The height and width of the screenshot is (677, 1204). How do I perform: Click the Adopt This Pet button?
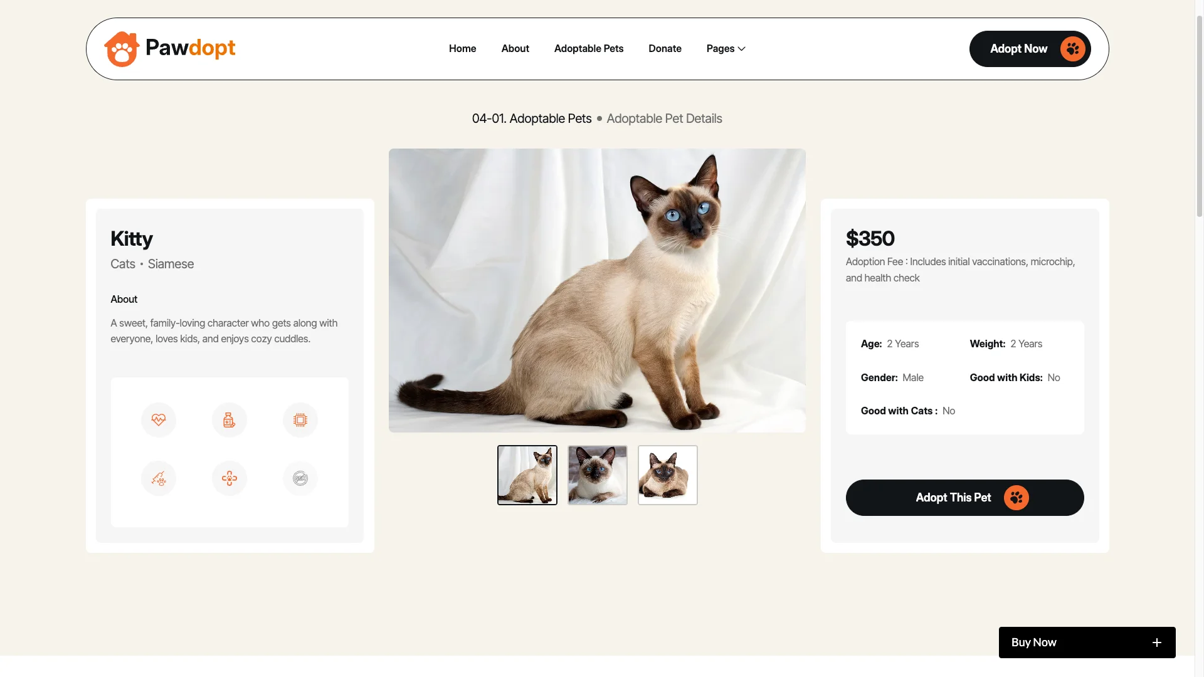pos(964,498)
